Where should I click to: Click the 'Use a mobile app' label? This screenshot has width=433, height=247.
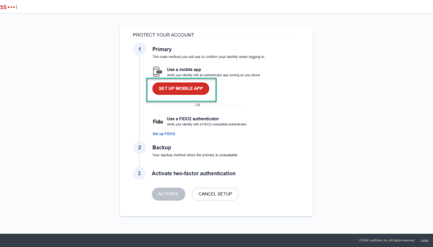(184, 69)
